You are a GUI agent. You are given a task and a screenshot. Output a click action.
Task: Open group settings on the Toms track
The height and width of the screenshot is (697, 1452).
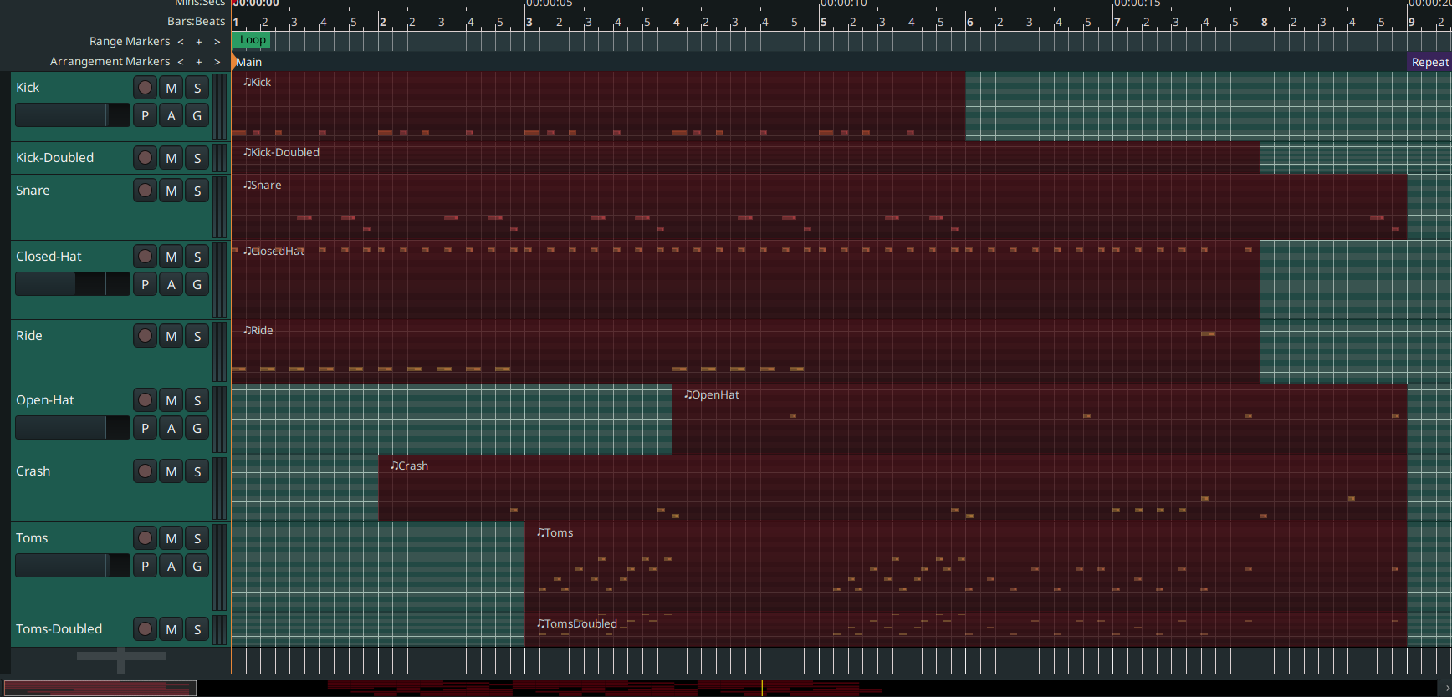pyautogui.click(x=197, y=566)
